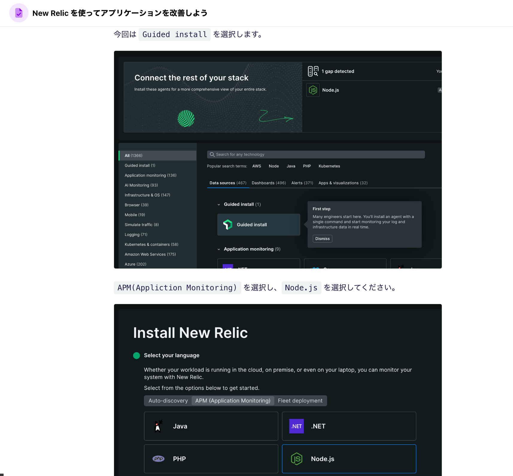Click the purple document checkmark icon
Viewport: 513px width, 476px height.
pyautogui.click(x=19, y=13)
